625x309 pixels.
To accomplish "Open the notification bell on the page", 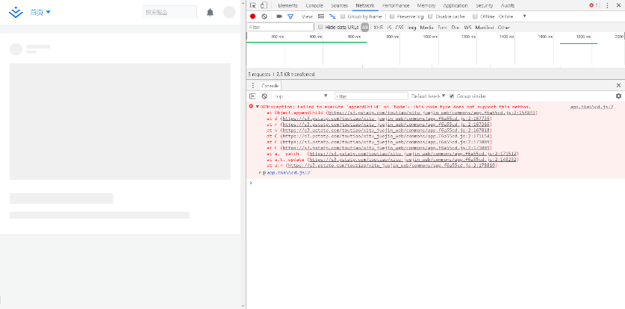I will [x=210, y=13].
